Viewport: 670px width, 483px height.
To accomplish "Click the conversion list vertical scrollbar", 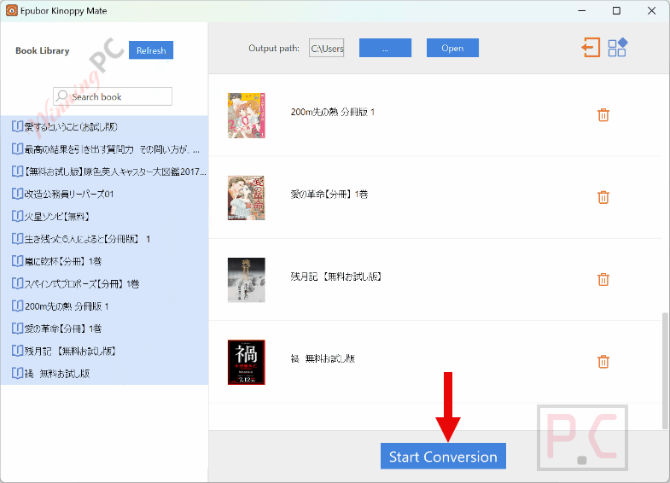I will (664, 370).
